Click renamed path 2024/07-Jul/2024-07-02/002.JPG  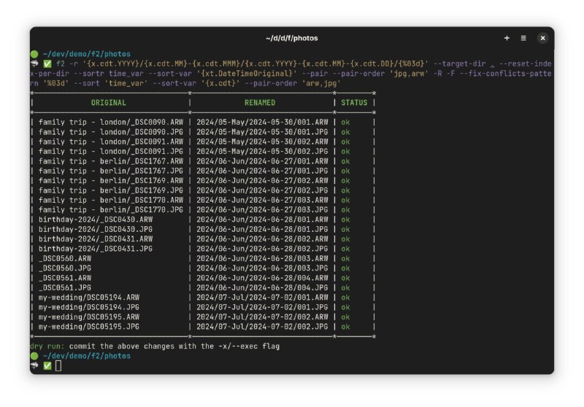pos(262,327)
